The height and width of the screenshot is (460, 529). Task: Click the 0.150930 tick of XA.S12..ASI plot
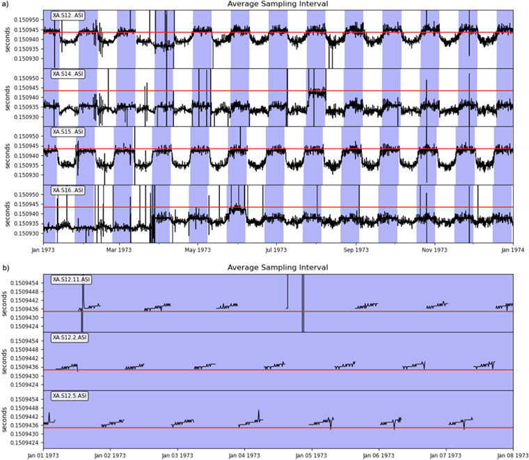point(26,59)
